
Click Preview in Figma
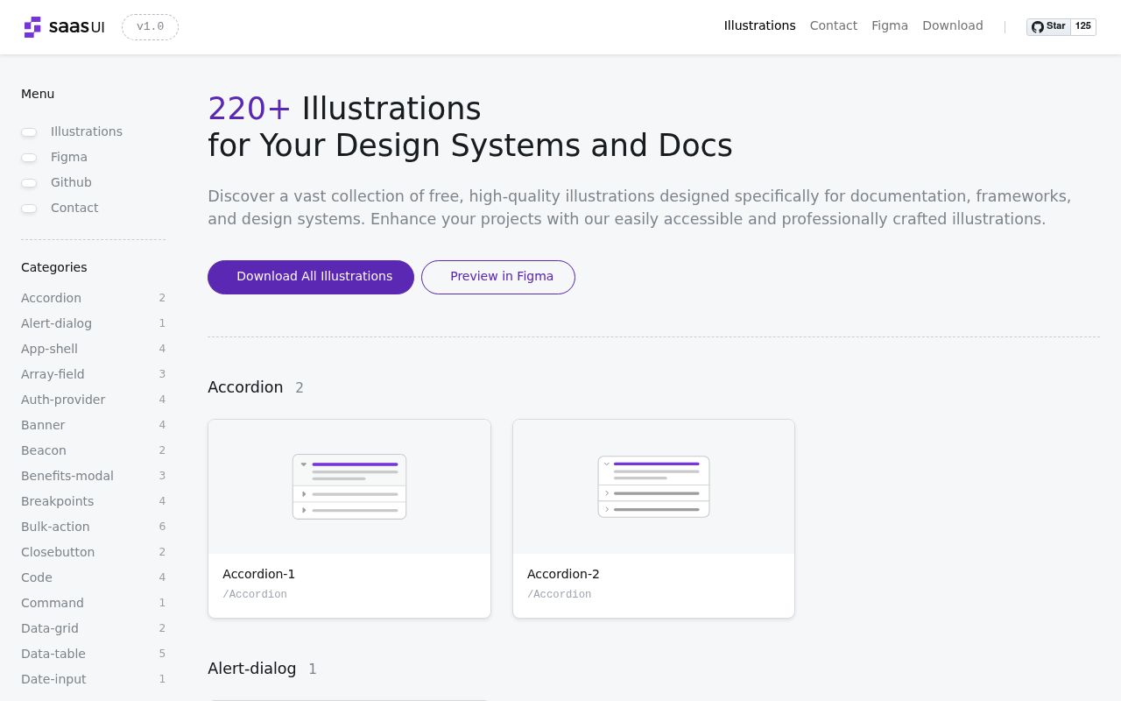498,277
